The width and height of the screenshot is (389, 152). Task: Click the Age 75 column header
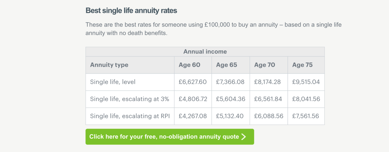point(302,65)
